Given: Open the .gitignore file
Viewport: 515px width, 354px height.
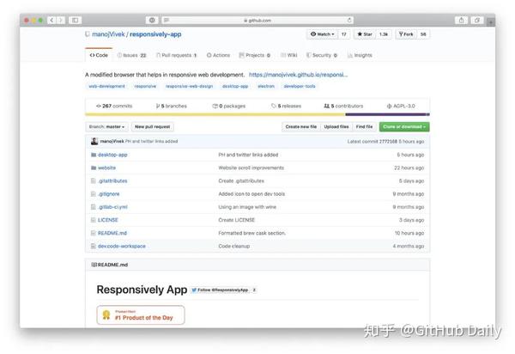Looking at the screenshot, I should point(109,194).
